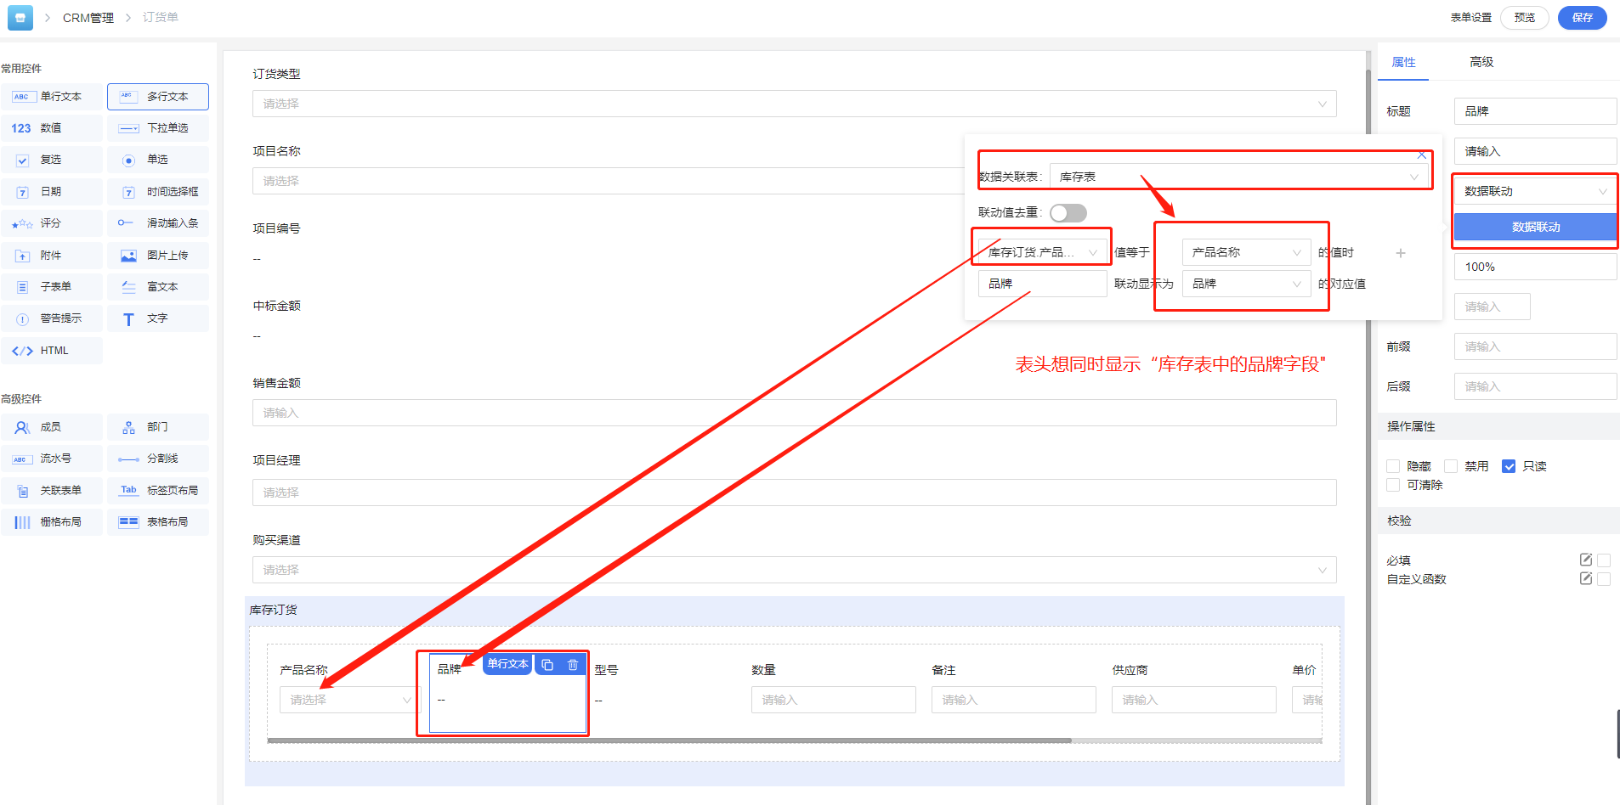Add the multi-select checkbox (复选) control
This screenshot has height=805, width=1620.
coord(52,160)
